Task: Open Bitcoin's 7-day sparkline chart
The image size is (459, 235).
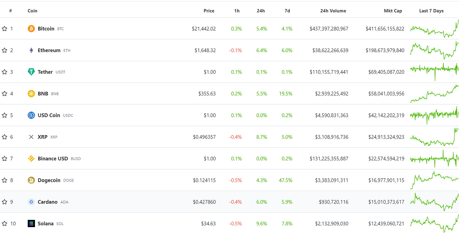Action: point(434,29)
